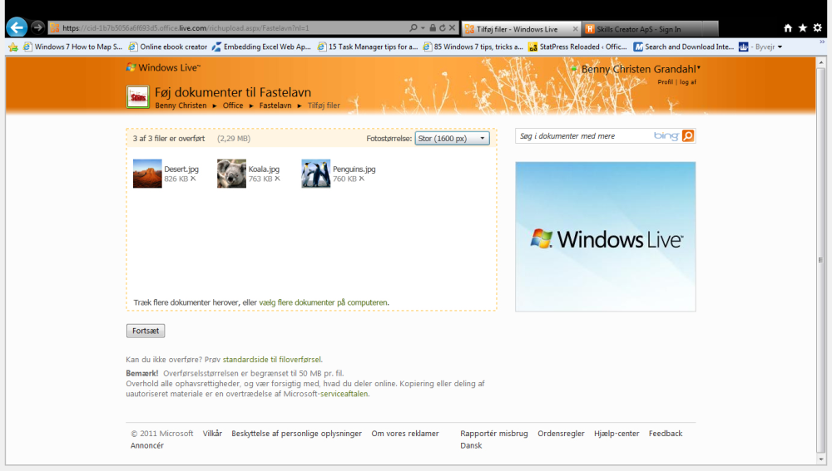
Task: Click the Penguins.jpg thumbnail
Action: coord(315,174)
